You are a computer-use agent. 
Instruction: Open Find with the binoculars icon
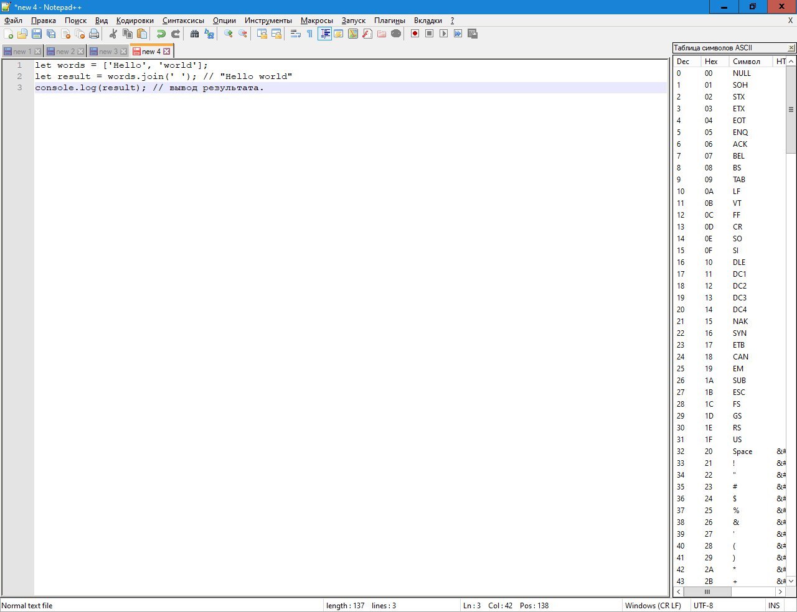[195, 34]
